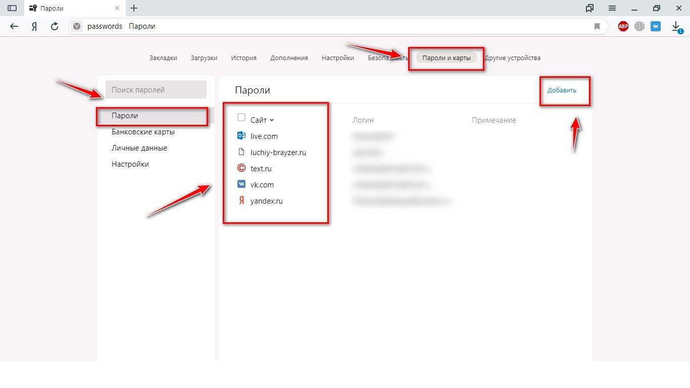Click the Я icon next to yandex.ru

[241, 201]
